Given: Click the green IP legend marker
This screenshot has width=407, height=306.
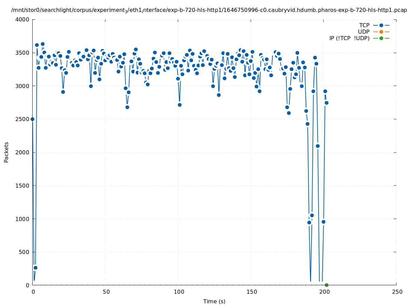Looking at the screenshot, I should 381,38.
